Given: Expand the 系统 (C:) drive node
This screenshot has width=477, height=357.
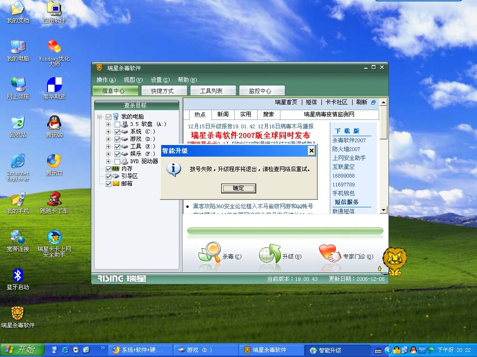Looking at the screenshot, I should tap(108, 132).
